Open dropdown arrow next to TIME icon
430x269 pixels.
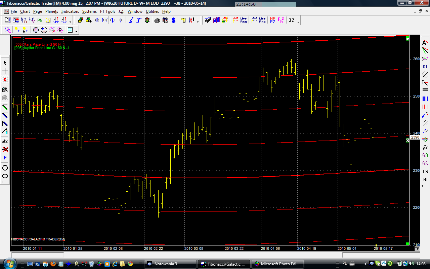70,22
